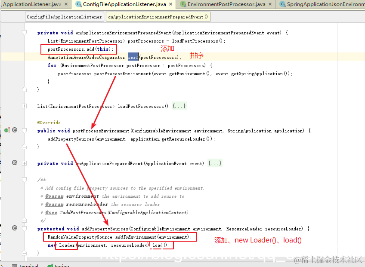Screen dimensions: 365x267
Task: Close the ConfigFileApplicationListener.java tab
Action: coord(170,4)
